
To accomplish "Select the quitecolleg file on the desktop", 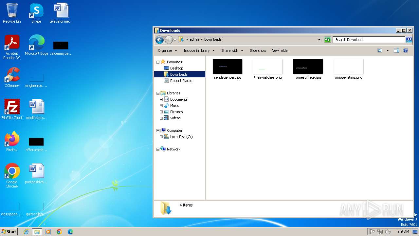I will pos(36,209).
